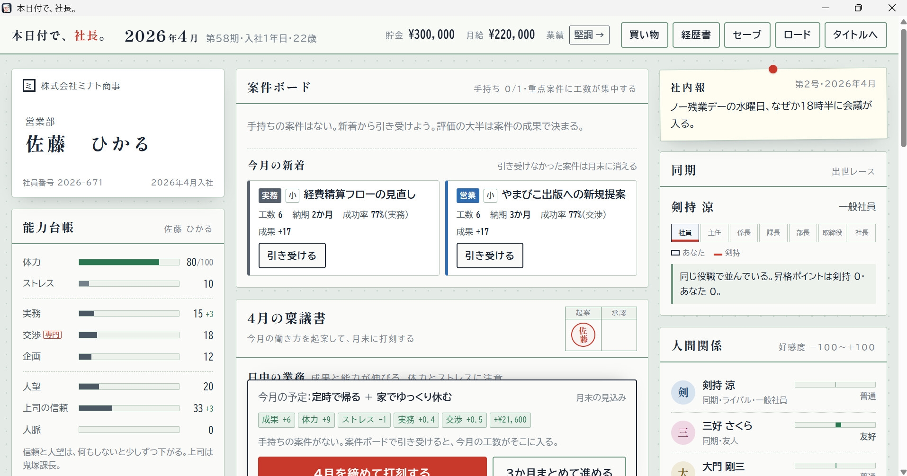This screenshot has height=476, width=907.
Task: Select the 主任 rank step
Action: pos(714,233)
